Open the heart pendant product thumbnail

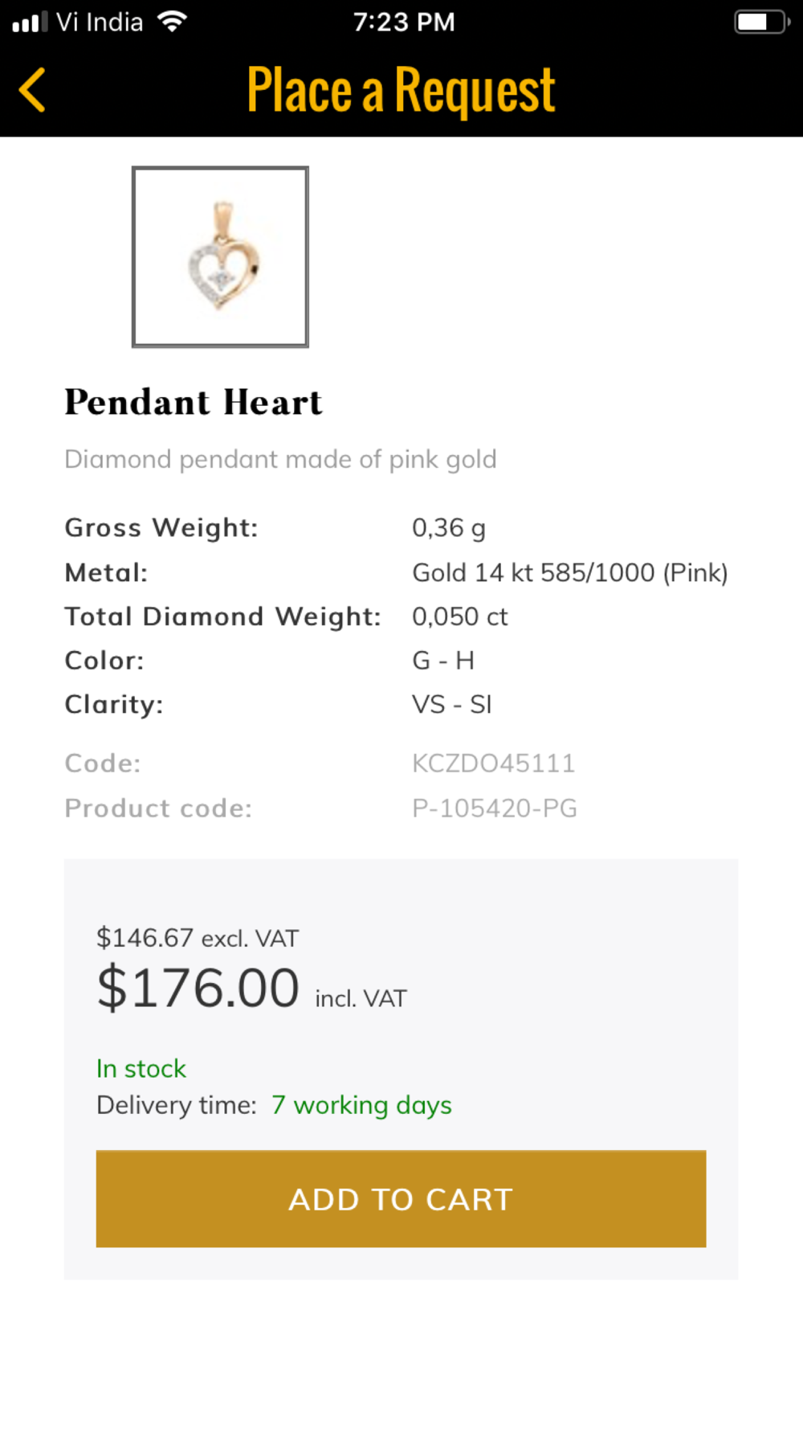(220, 257)
